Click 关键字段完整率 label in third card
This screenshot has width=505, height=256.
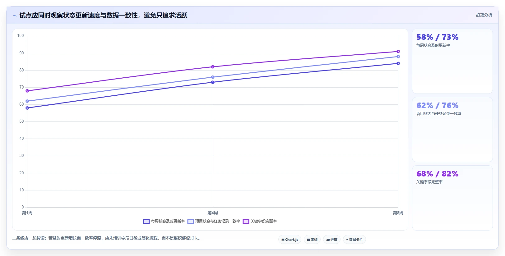tap(429, 182)
